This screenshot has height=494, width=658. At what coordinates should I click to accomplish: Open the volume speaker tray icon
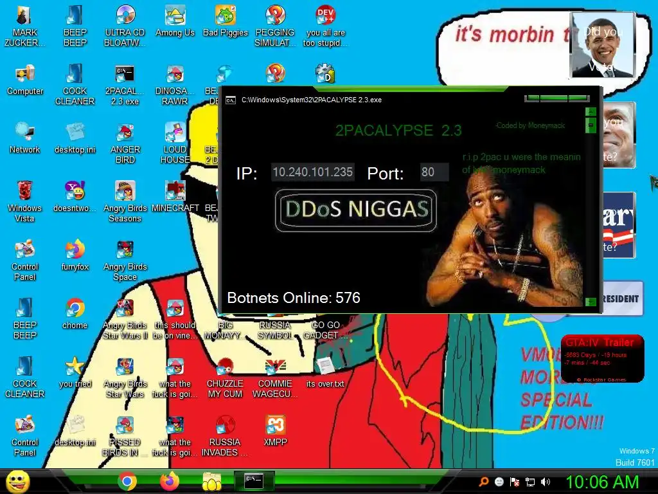(546, 482)
